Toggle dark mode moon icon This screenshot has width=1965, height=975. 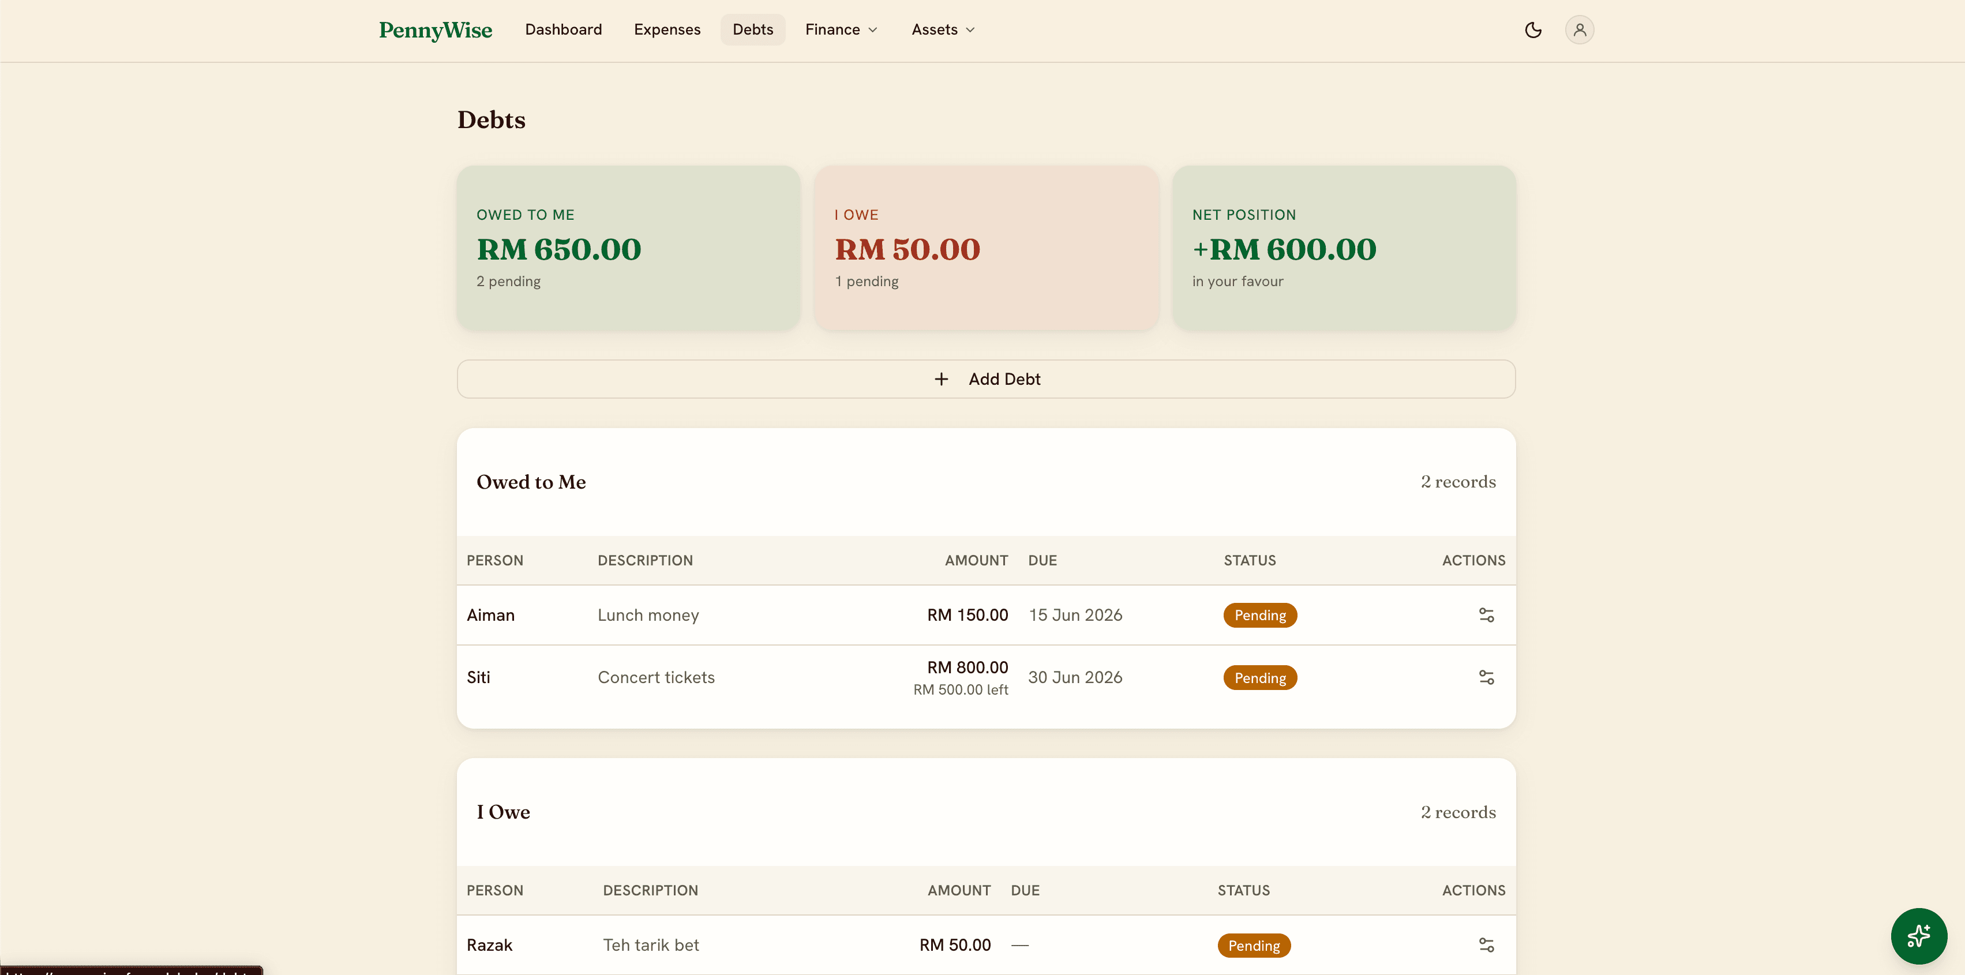point(1532,30)
